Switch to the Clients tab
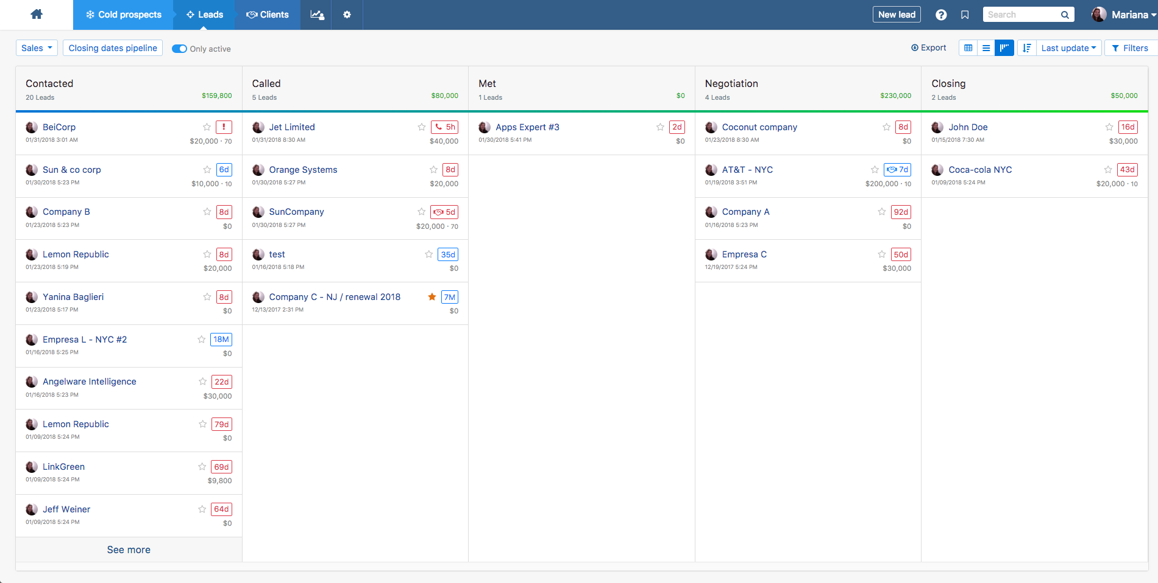 point(268,15)
